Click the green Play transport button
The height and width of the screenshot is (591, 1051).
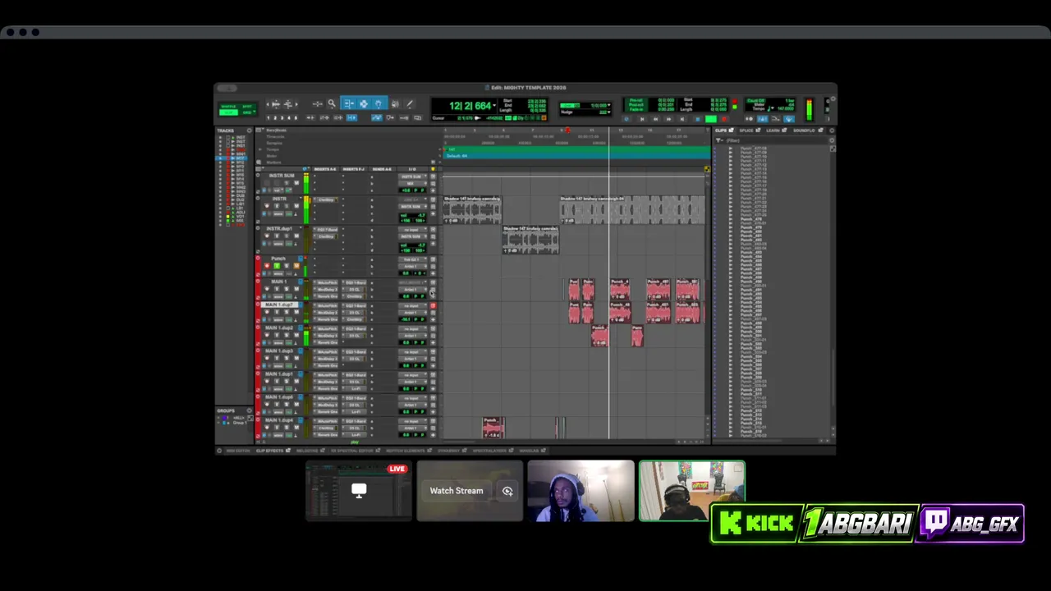pos(711,119)
